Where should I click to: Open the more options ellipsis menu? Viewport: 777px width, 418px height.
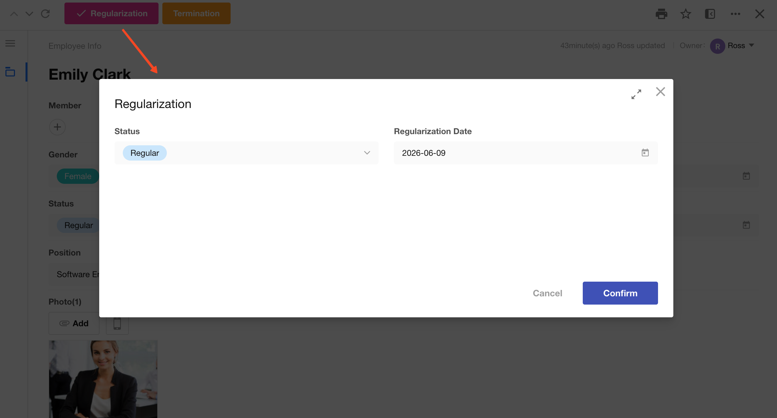[736, 14]
